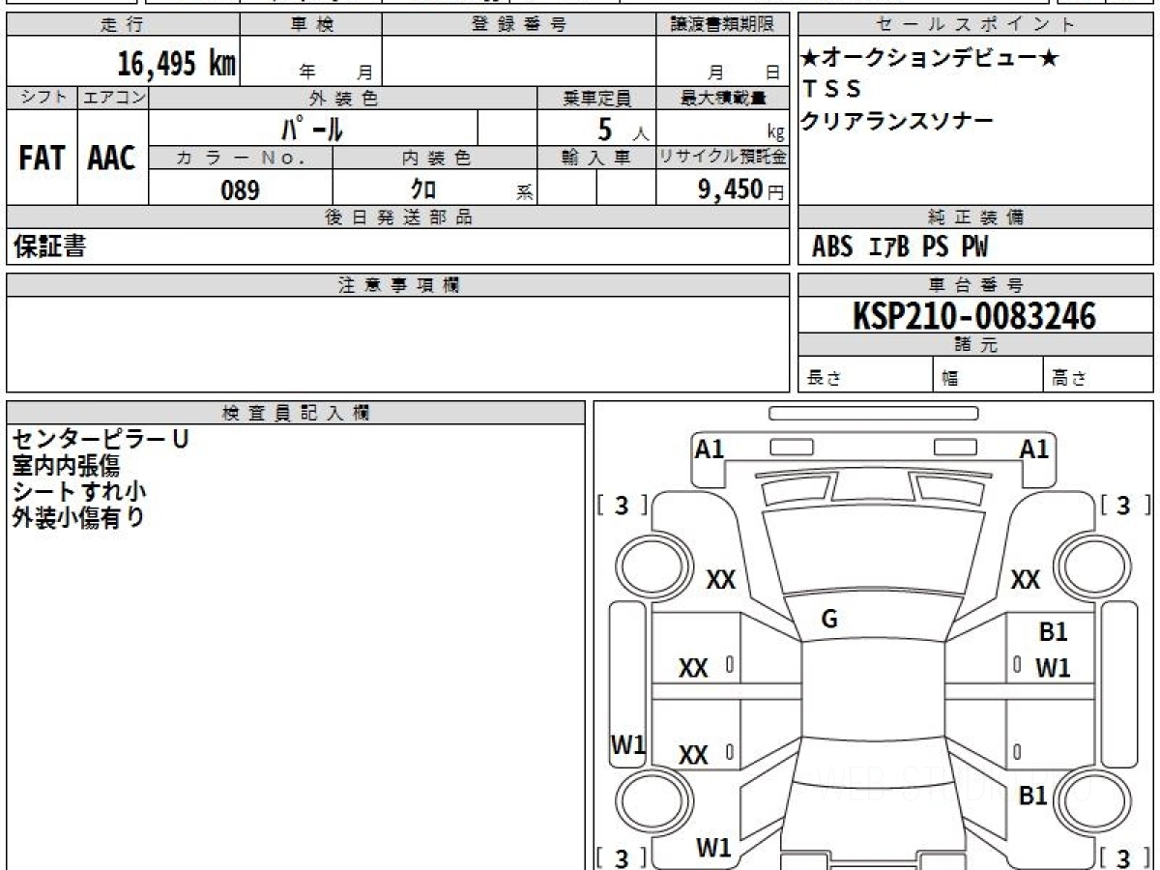Click the top-left A1 bumper damage mark
Image resolution: width=1160 pixels, height=870 pixels.
(x=710, y=449)
